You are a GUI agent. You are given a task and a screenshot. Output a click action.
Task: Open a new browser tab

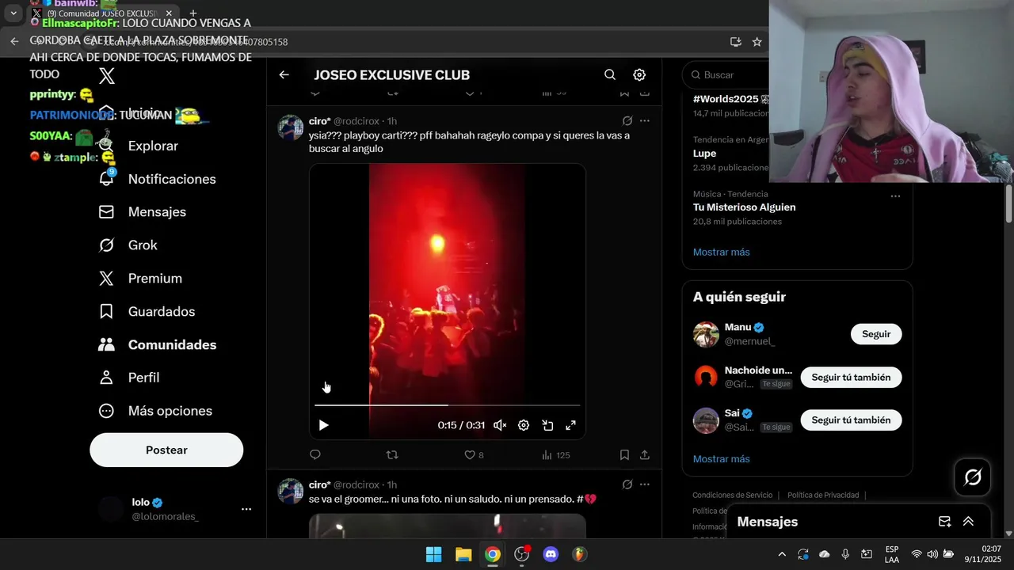point(193,13)
